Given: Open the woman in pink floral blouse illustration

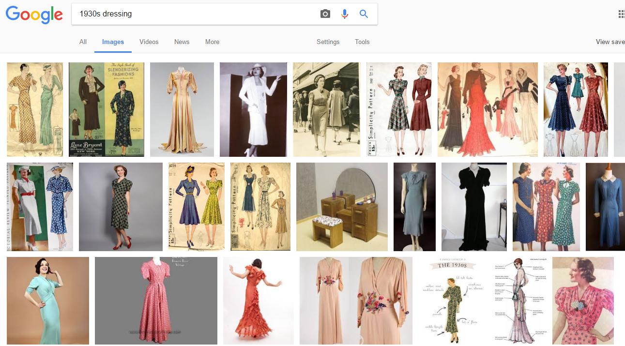Looking at the screenshot, I should (583, 301).
